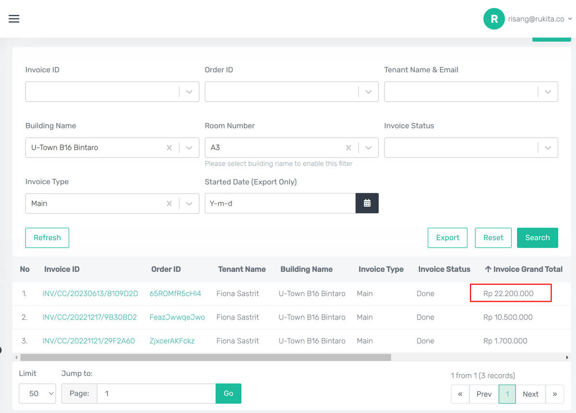Image resolution: width=576 pixels, height=413 pixels.
Task: Expand the Order ID dropdown arrow
Action: (x=369, y=92)
